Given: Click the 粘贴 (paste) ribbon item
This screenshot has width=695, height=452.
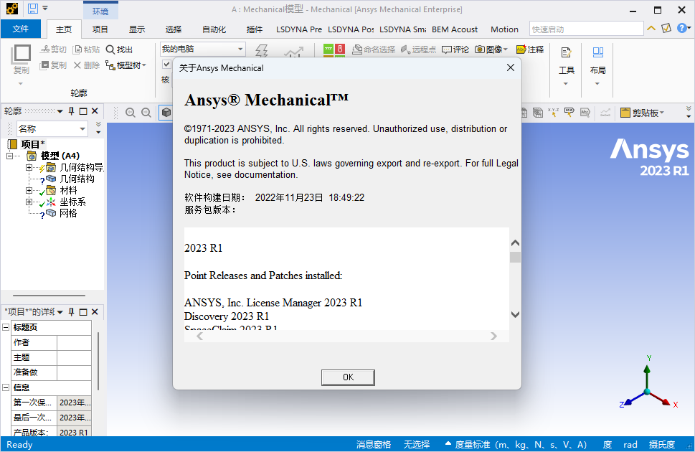Looking at the screenshot, I should pyautogui.click(x=87, y=50).
